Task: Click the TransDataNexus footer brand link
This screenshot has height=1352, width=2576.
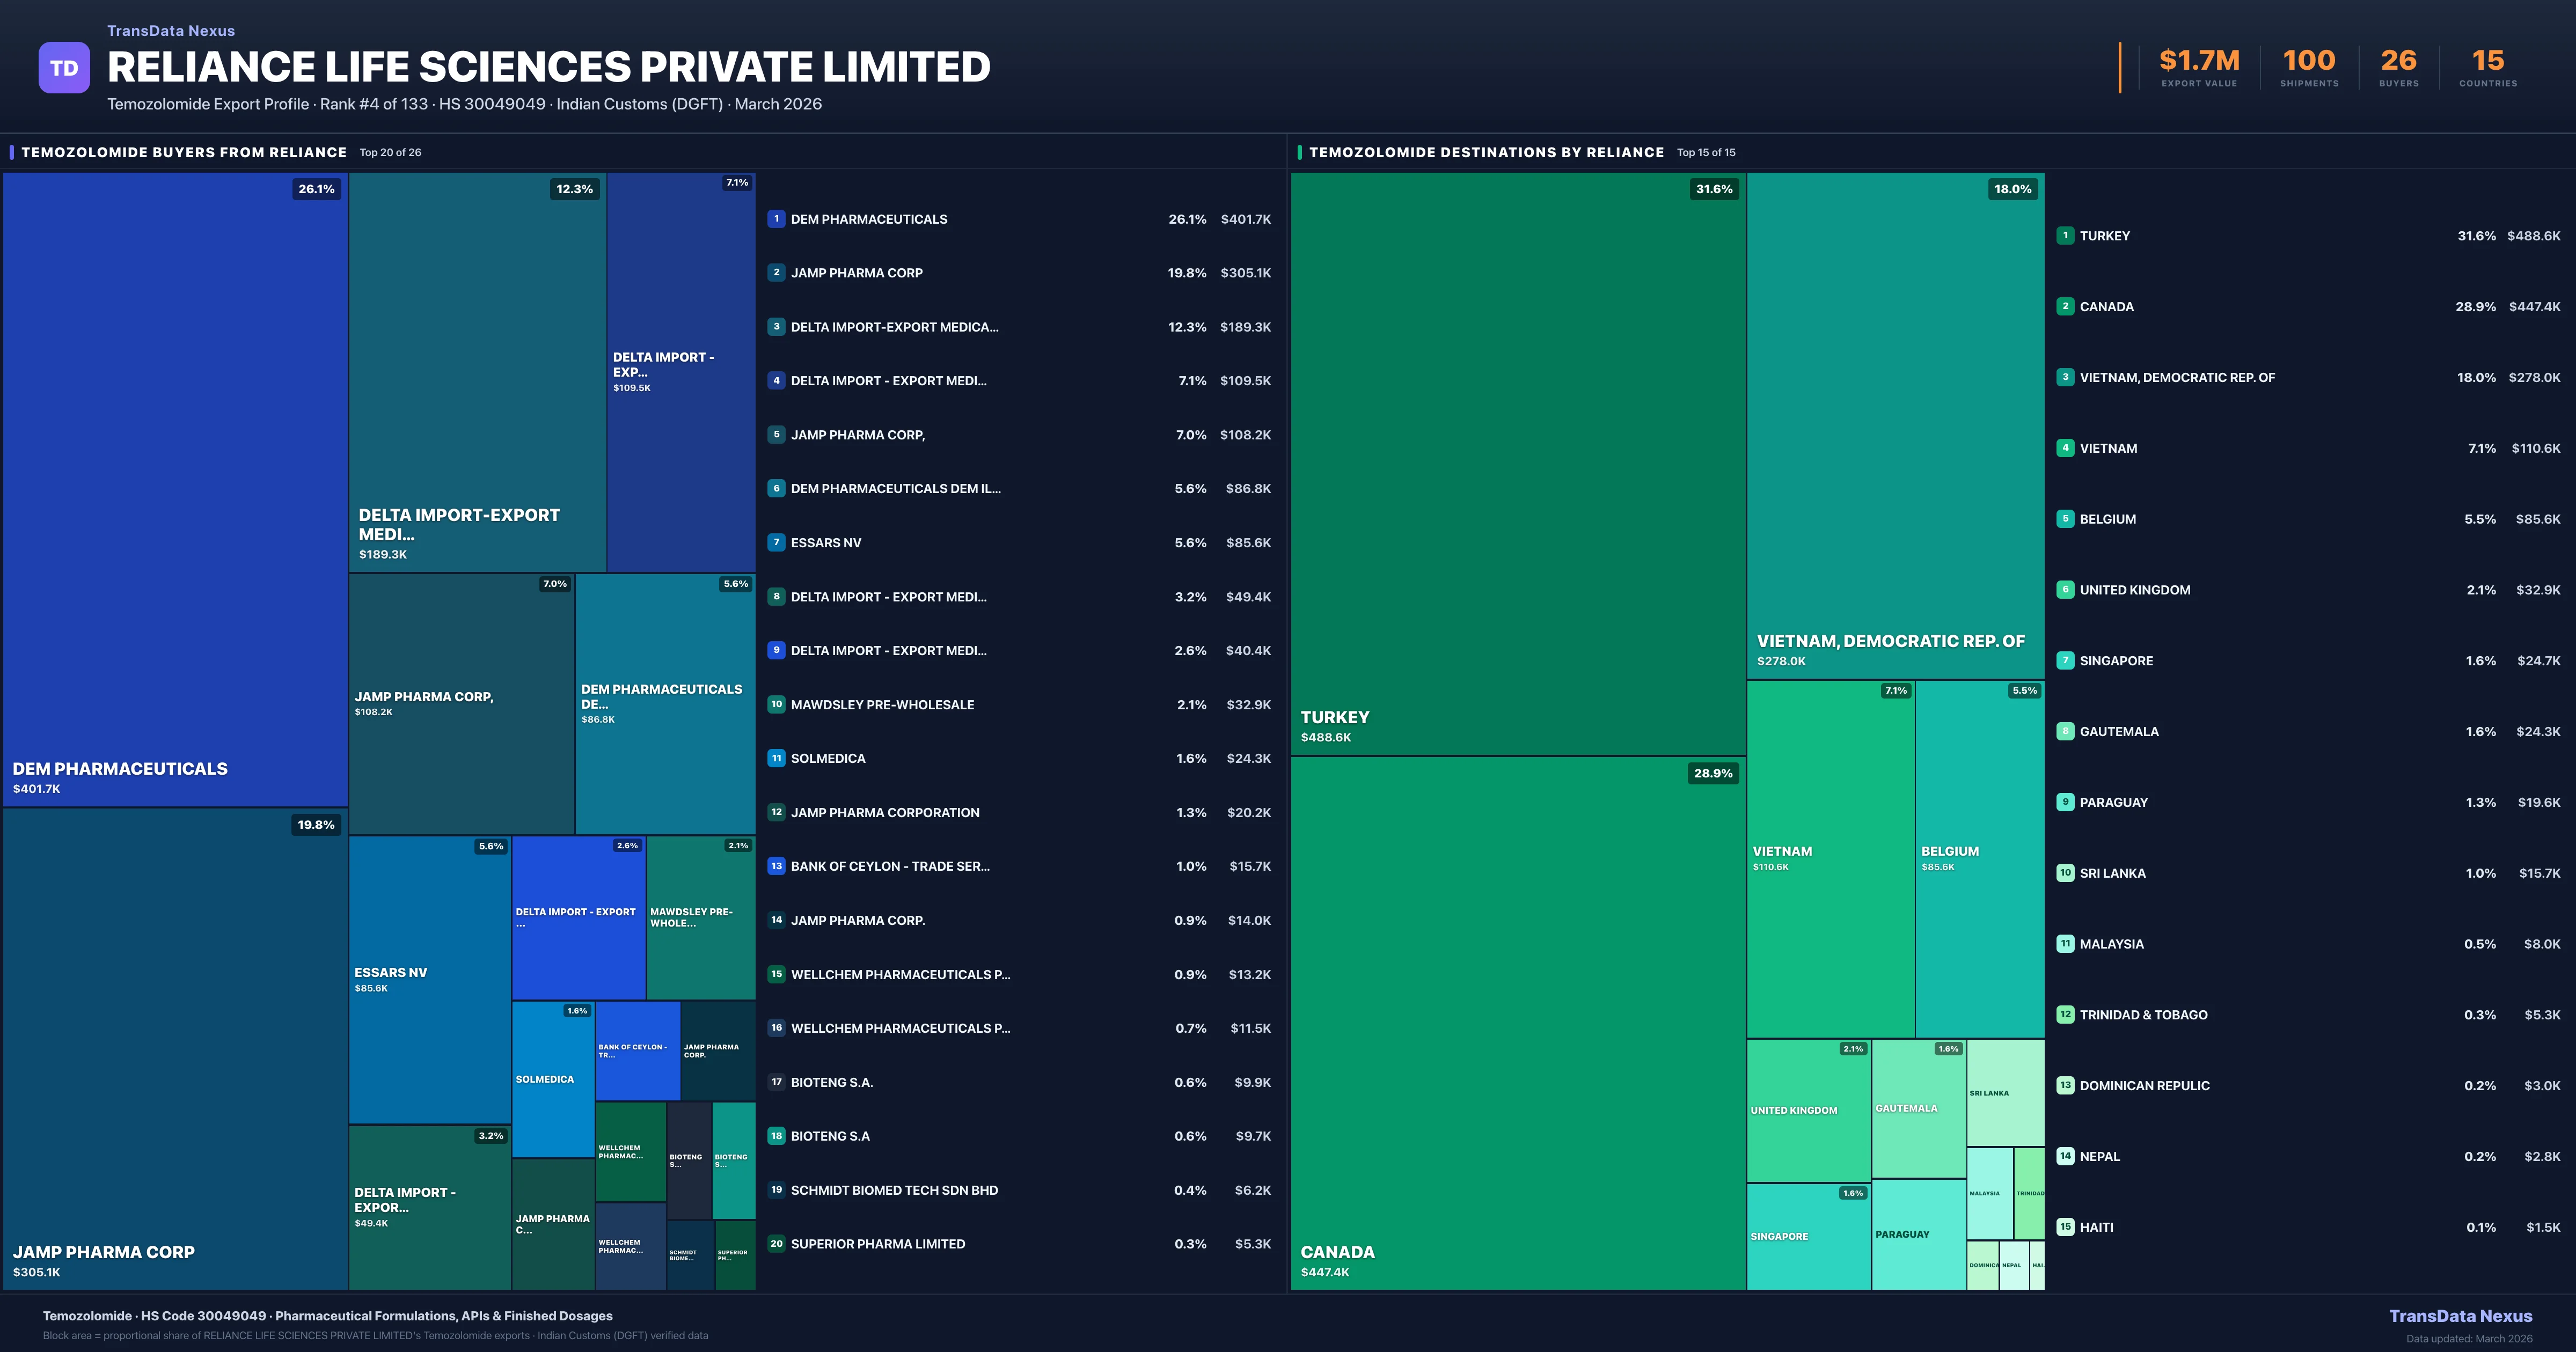Action: [2460, 1316]
